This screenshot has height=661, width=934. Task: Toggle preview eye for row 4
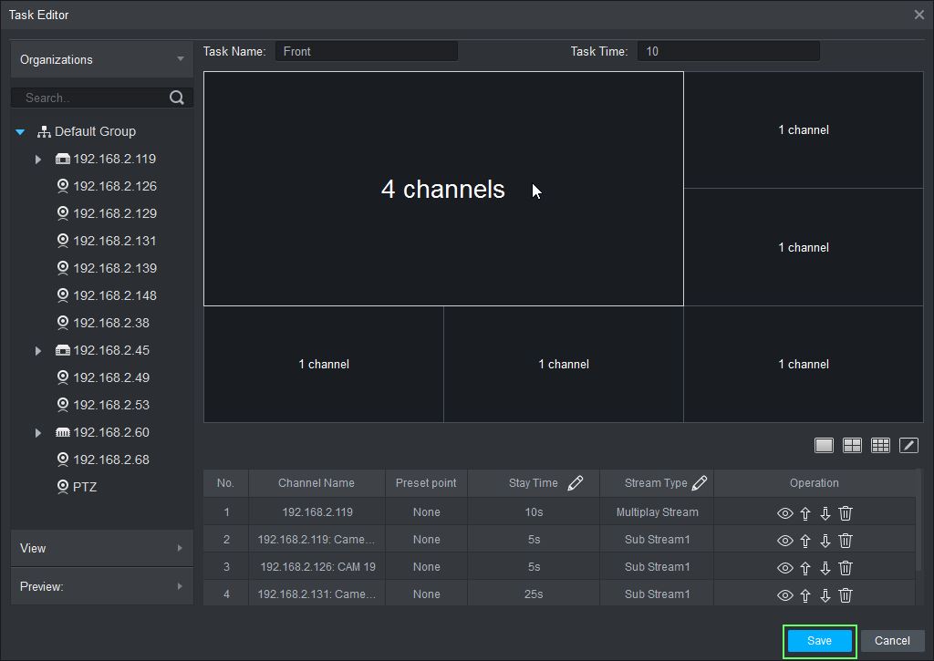pos(784,595)
